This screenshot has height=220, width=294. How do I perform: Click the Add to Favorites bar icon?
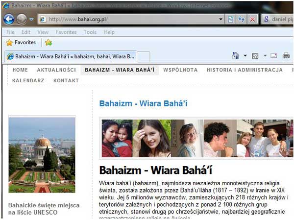tap(49, 43)
